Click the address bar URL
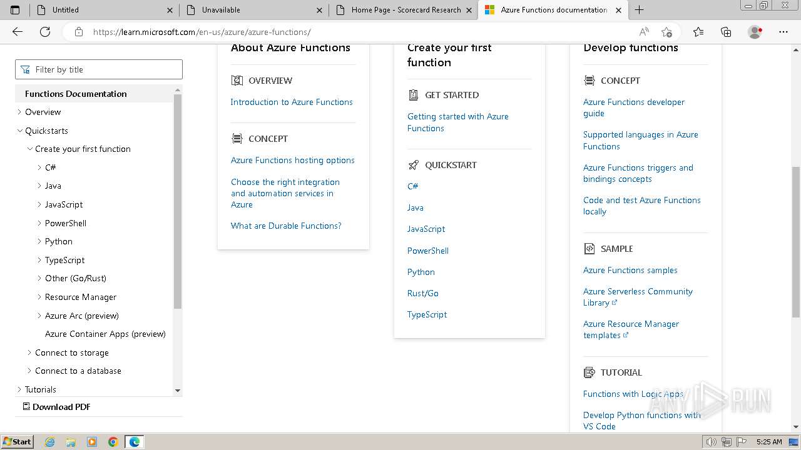The height and width of the screenshot is (450, 801). [202, 32]
